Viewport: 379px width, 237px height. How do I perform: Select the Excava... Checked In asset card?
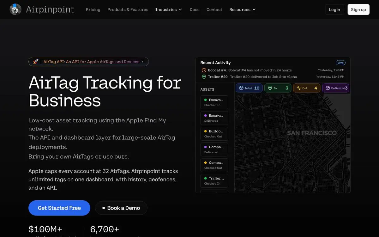pos(214,102)
